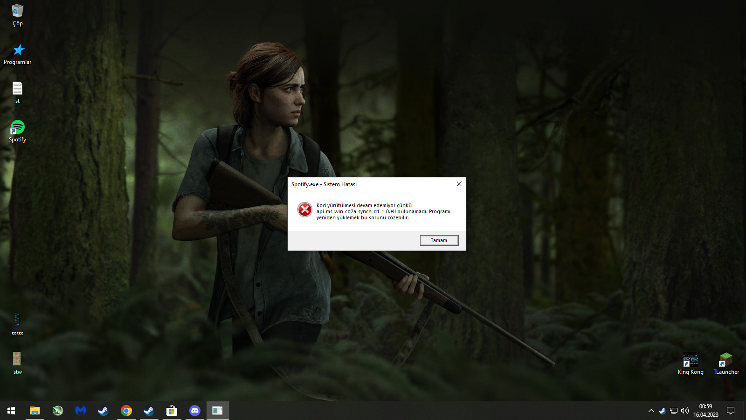
Task: Open the notification Action Center
Action: 731,411
